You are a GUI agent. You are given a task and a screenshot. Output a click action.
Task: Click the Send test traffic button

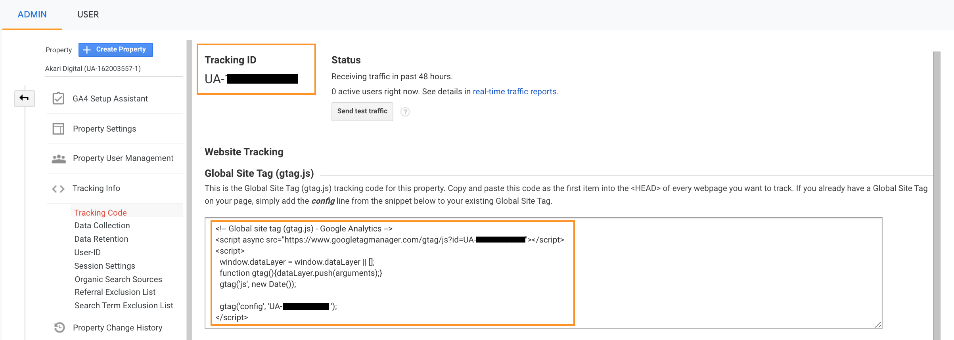(362, 111)
